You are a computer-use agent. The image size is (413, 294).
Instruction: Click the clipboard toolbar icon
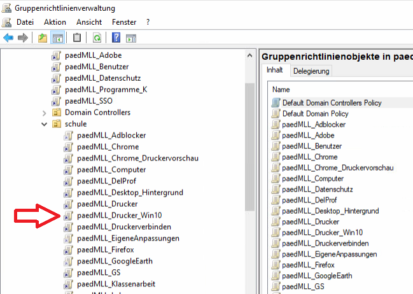[77, 38]
